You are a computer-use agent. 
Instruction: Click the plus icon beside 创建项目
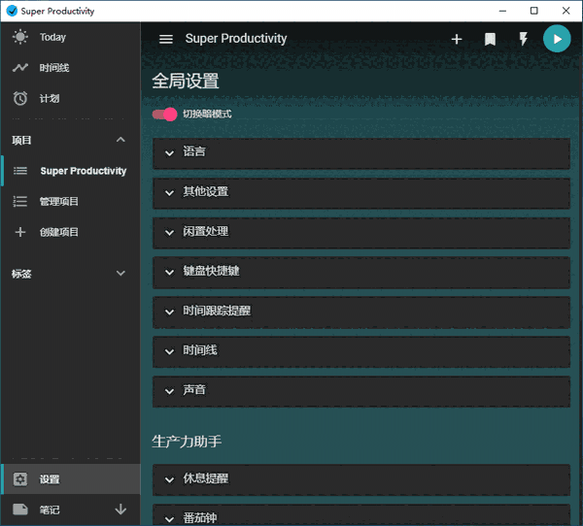tap(20, 232)
